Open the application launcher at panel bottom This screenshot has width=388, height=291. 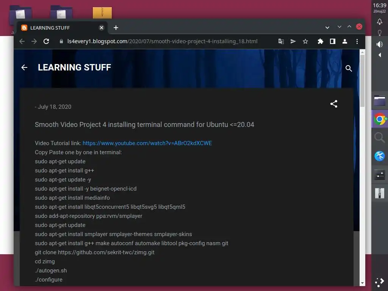click(x=380, y=282)
